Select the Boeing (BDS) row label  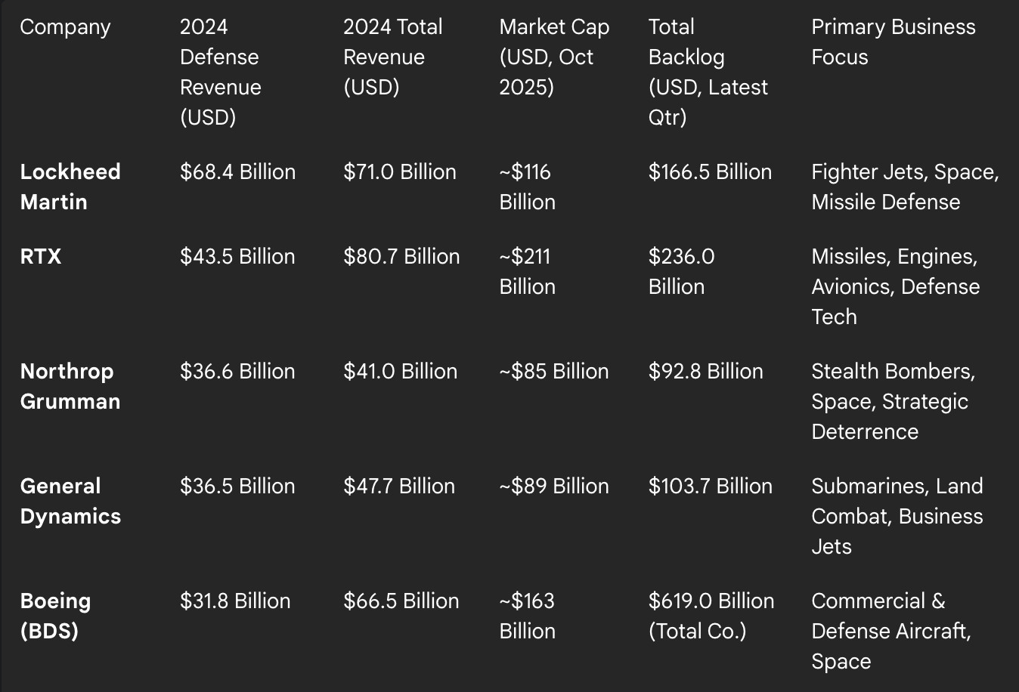55,616
